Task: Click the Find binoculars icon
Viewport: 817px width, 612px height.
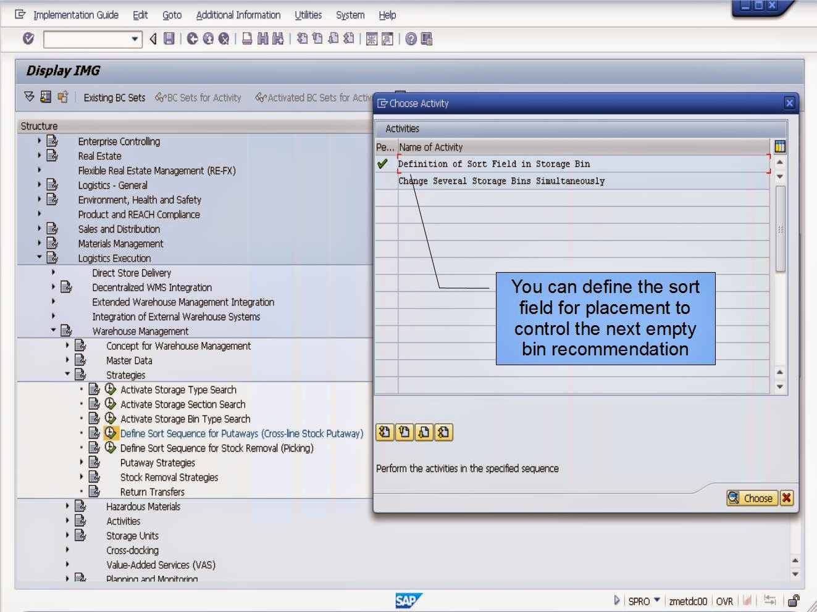Action: (x=262, y=39)
